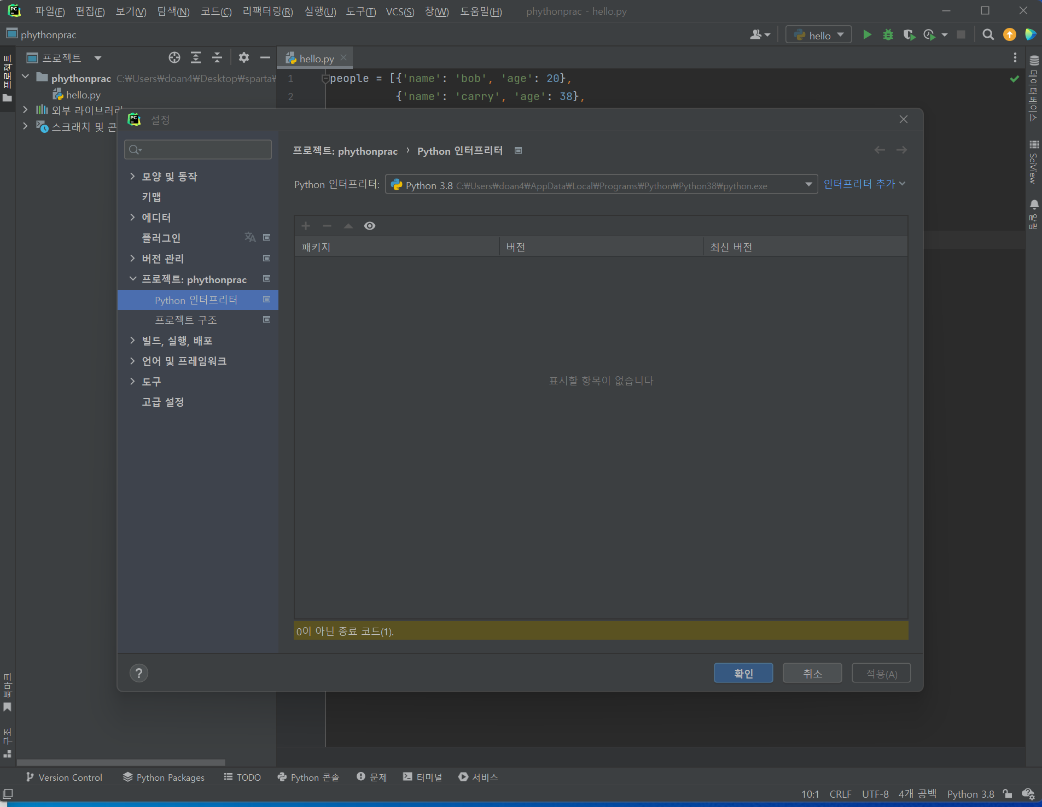
Task: Open Search Everywhere magnifier
Action: 988,35
